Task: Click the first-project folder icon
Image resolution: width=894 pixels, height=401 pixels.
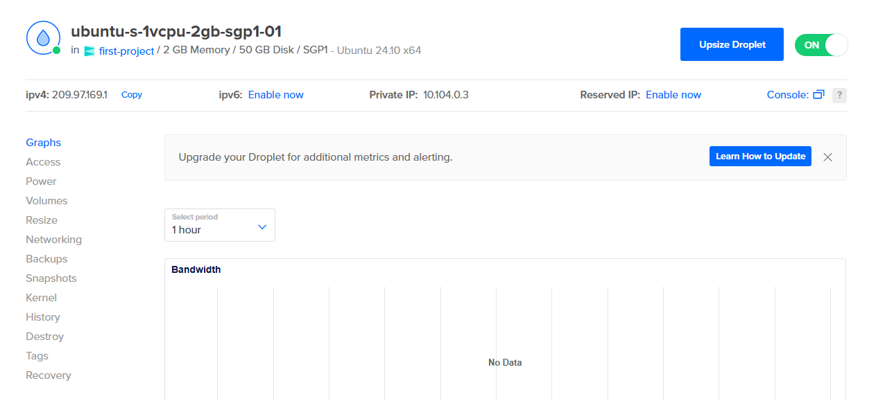Action: pyautogui.click(x=89, y=51)
